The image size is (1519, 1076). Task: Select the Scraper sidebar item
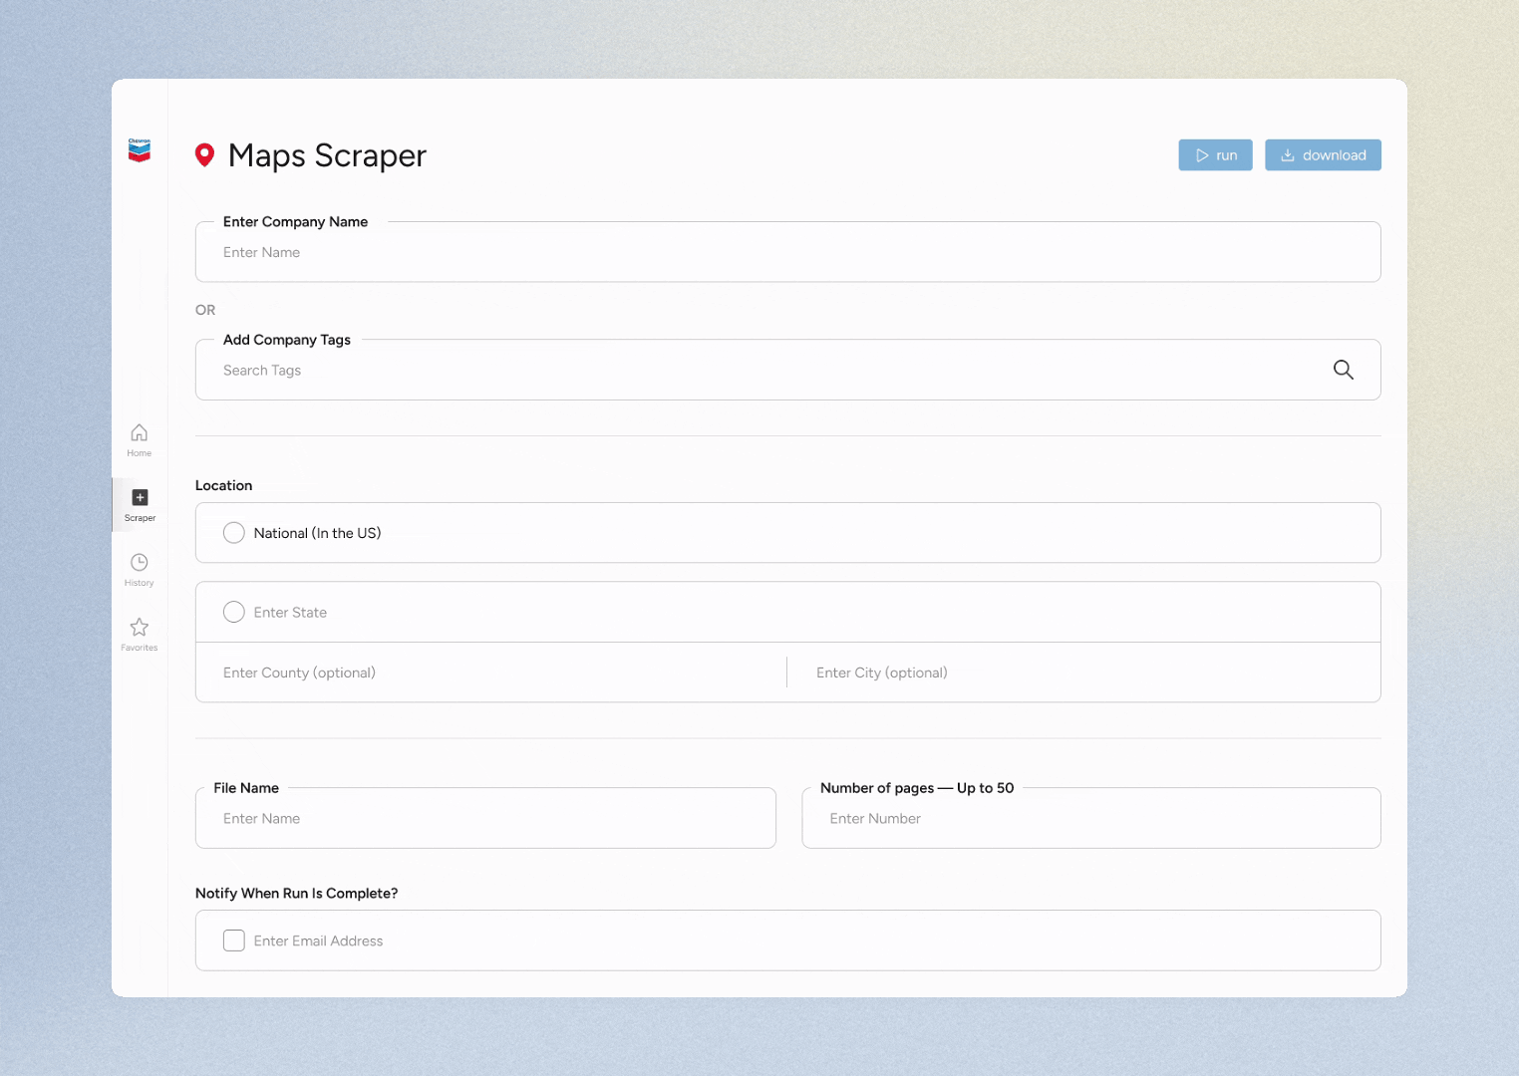(140, 504)
